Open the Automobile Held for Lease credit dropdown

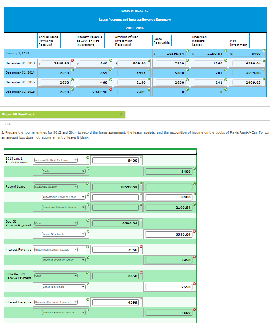pyautogui.click(x=64, y=197)
